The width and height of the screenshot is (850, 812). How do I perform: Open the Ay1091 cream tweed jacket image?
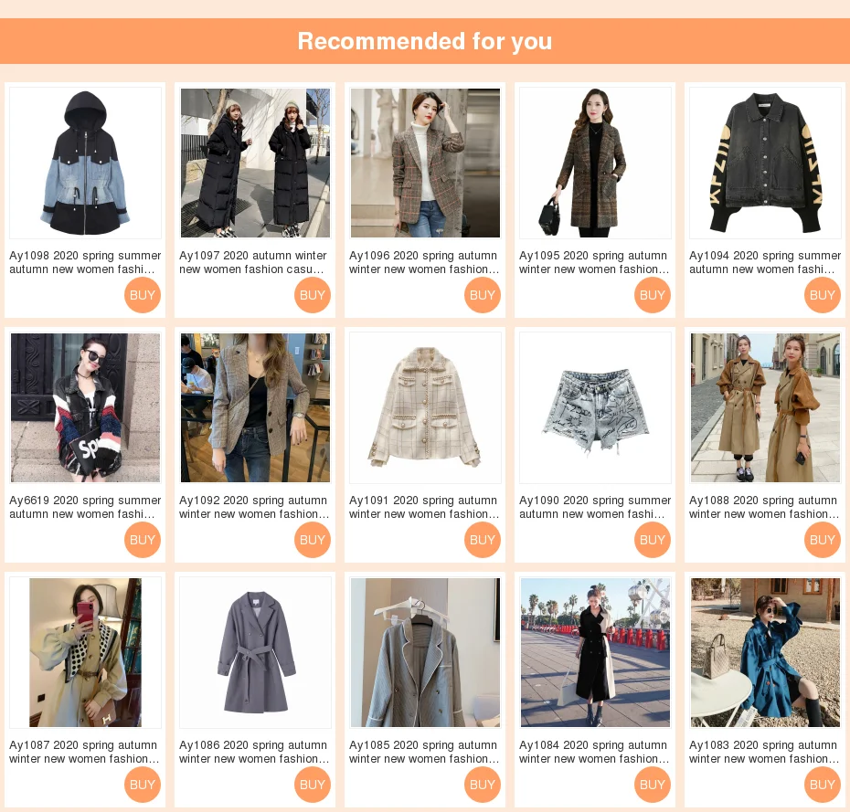pos(426,408)
